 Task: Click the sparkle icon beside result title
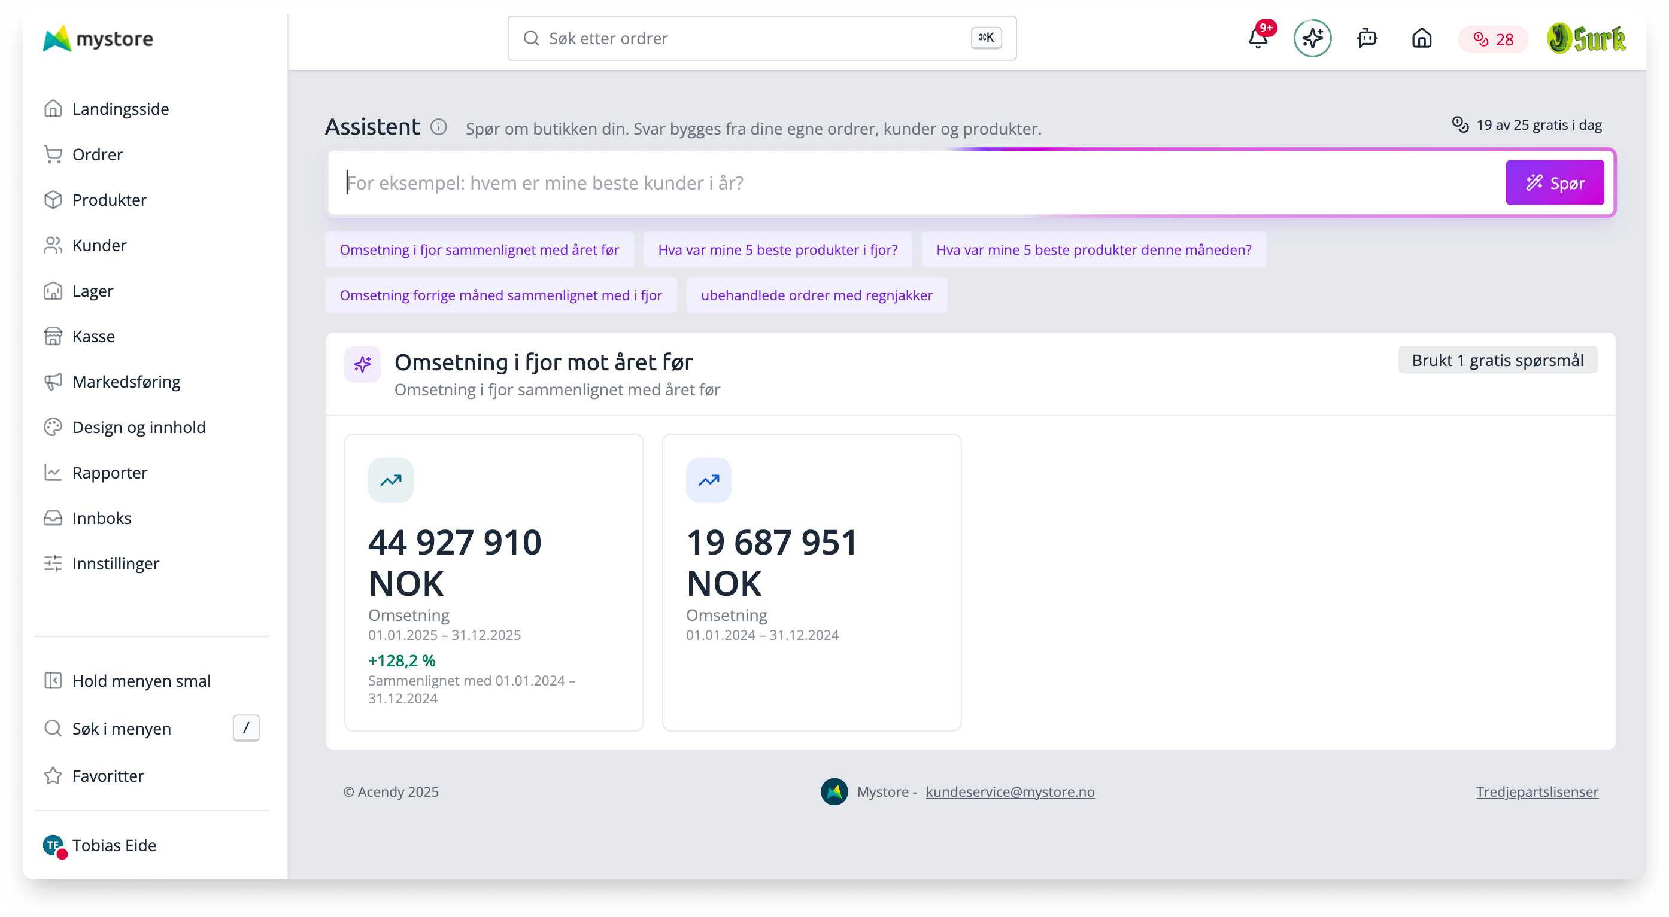coord(362,364)
